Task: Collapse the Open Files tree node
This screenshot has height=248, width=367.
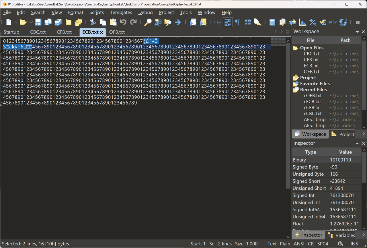Action: coord(296,48)
